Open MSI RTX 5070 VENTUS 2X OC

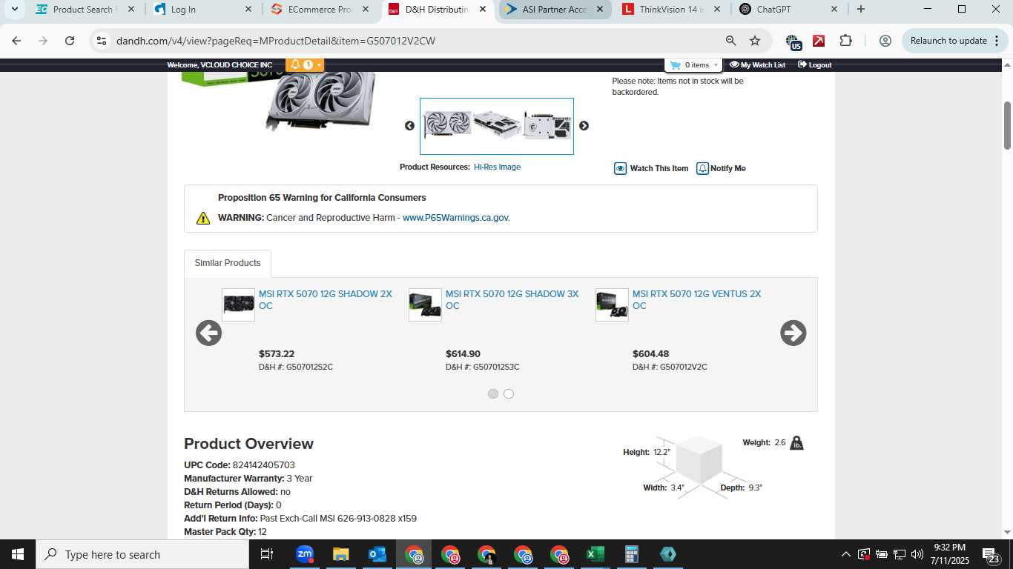[697, 300]
